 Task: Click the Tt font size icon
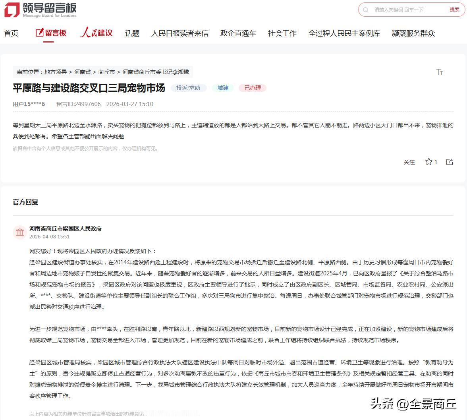point(439,72)
